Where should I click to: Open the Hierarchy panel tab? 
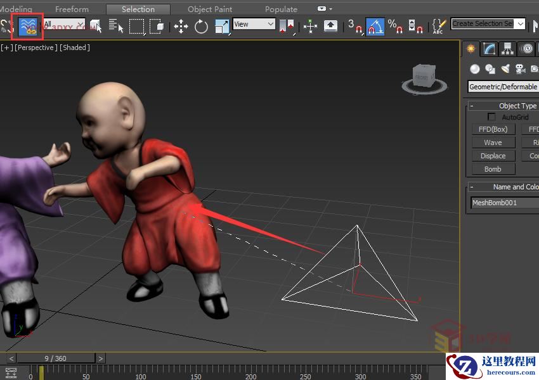(507, 49)
